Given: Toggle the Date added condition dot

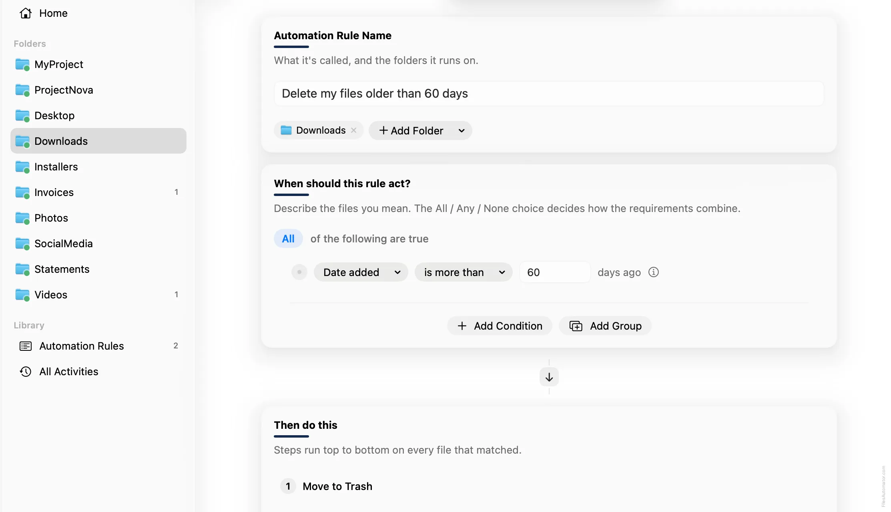Looking at the screenshot, I should click(299, 272).
